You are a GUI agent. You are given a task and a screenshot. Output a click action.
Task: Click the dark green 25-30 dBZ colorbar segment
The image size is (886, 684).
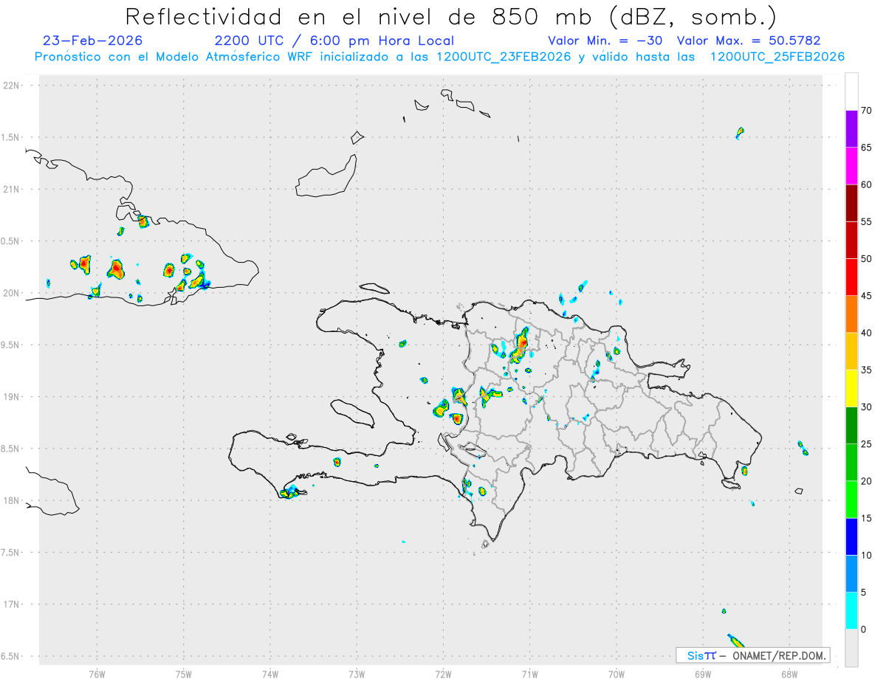pos(851,425)
